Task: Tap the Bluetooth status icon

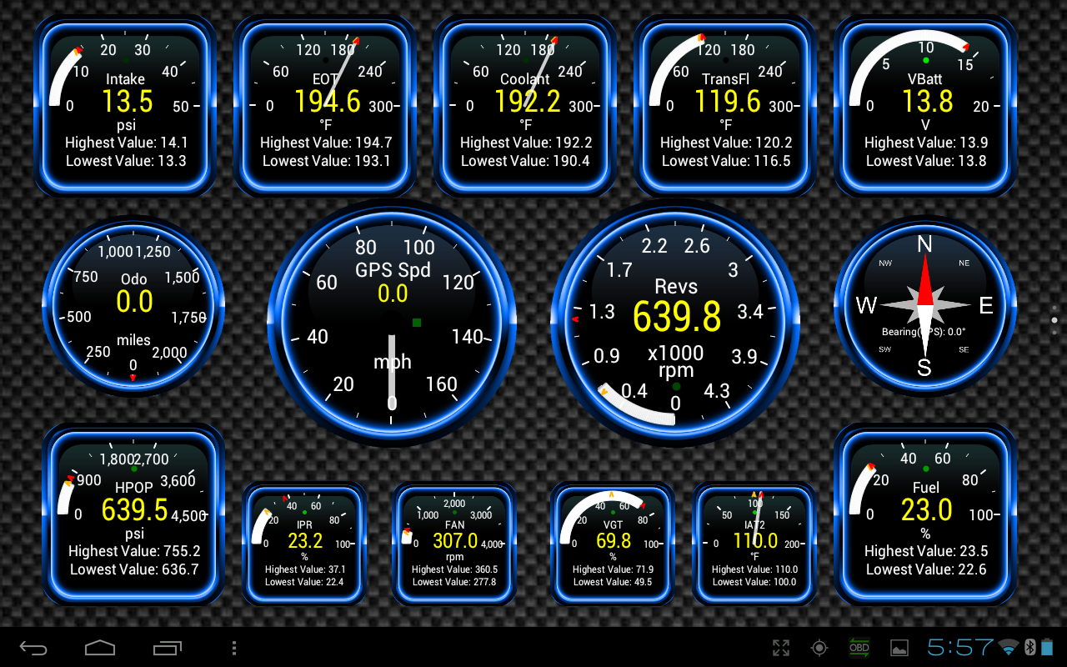Action: coord(1029,648)
